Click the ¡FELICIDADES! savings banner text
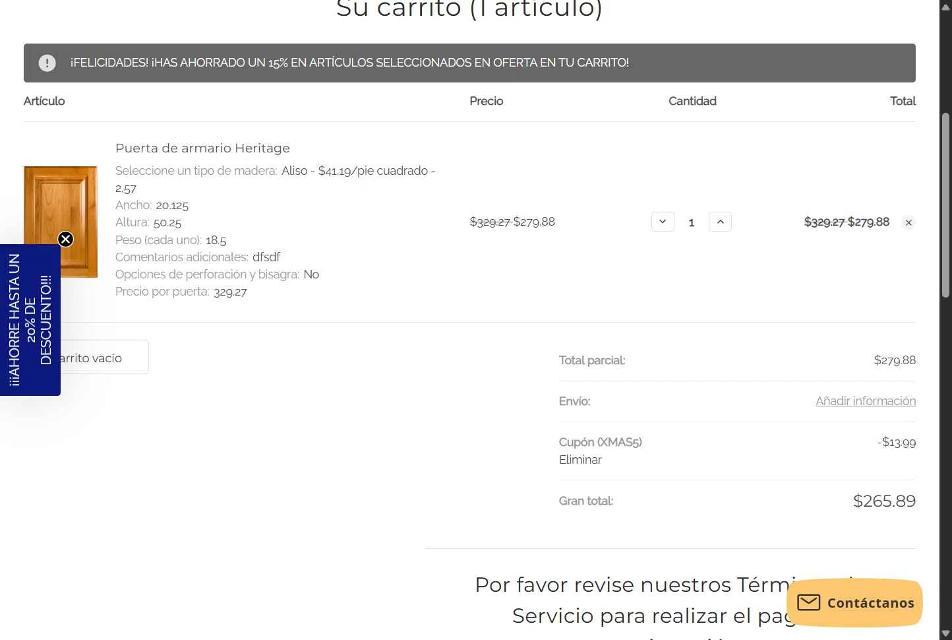952x640 pixels. 349,63
